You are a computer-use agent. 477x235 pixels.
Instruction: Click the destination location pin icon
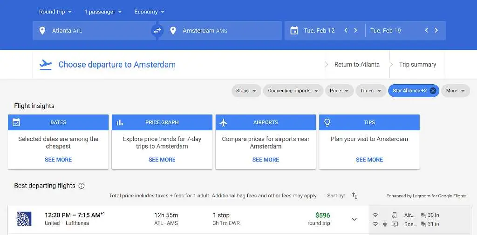[x=173, y=30]
